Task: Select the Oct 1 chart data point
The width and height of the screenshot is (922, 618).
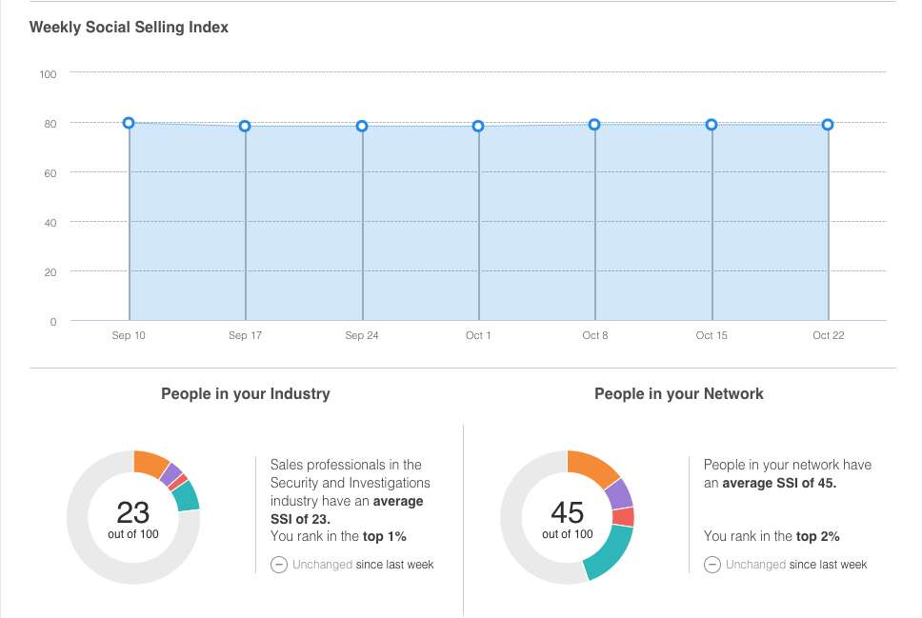Action: coord(478,126)
